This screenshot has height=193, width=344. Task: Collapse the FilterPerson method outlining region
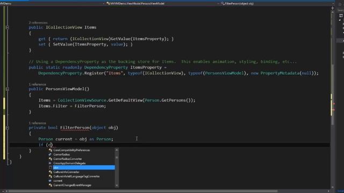click(7, 128)
